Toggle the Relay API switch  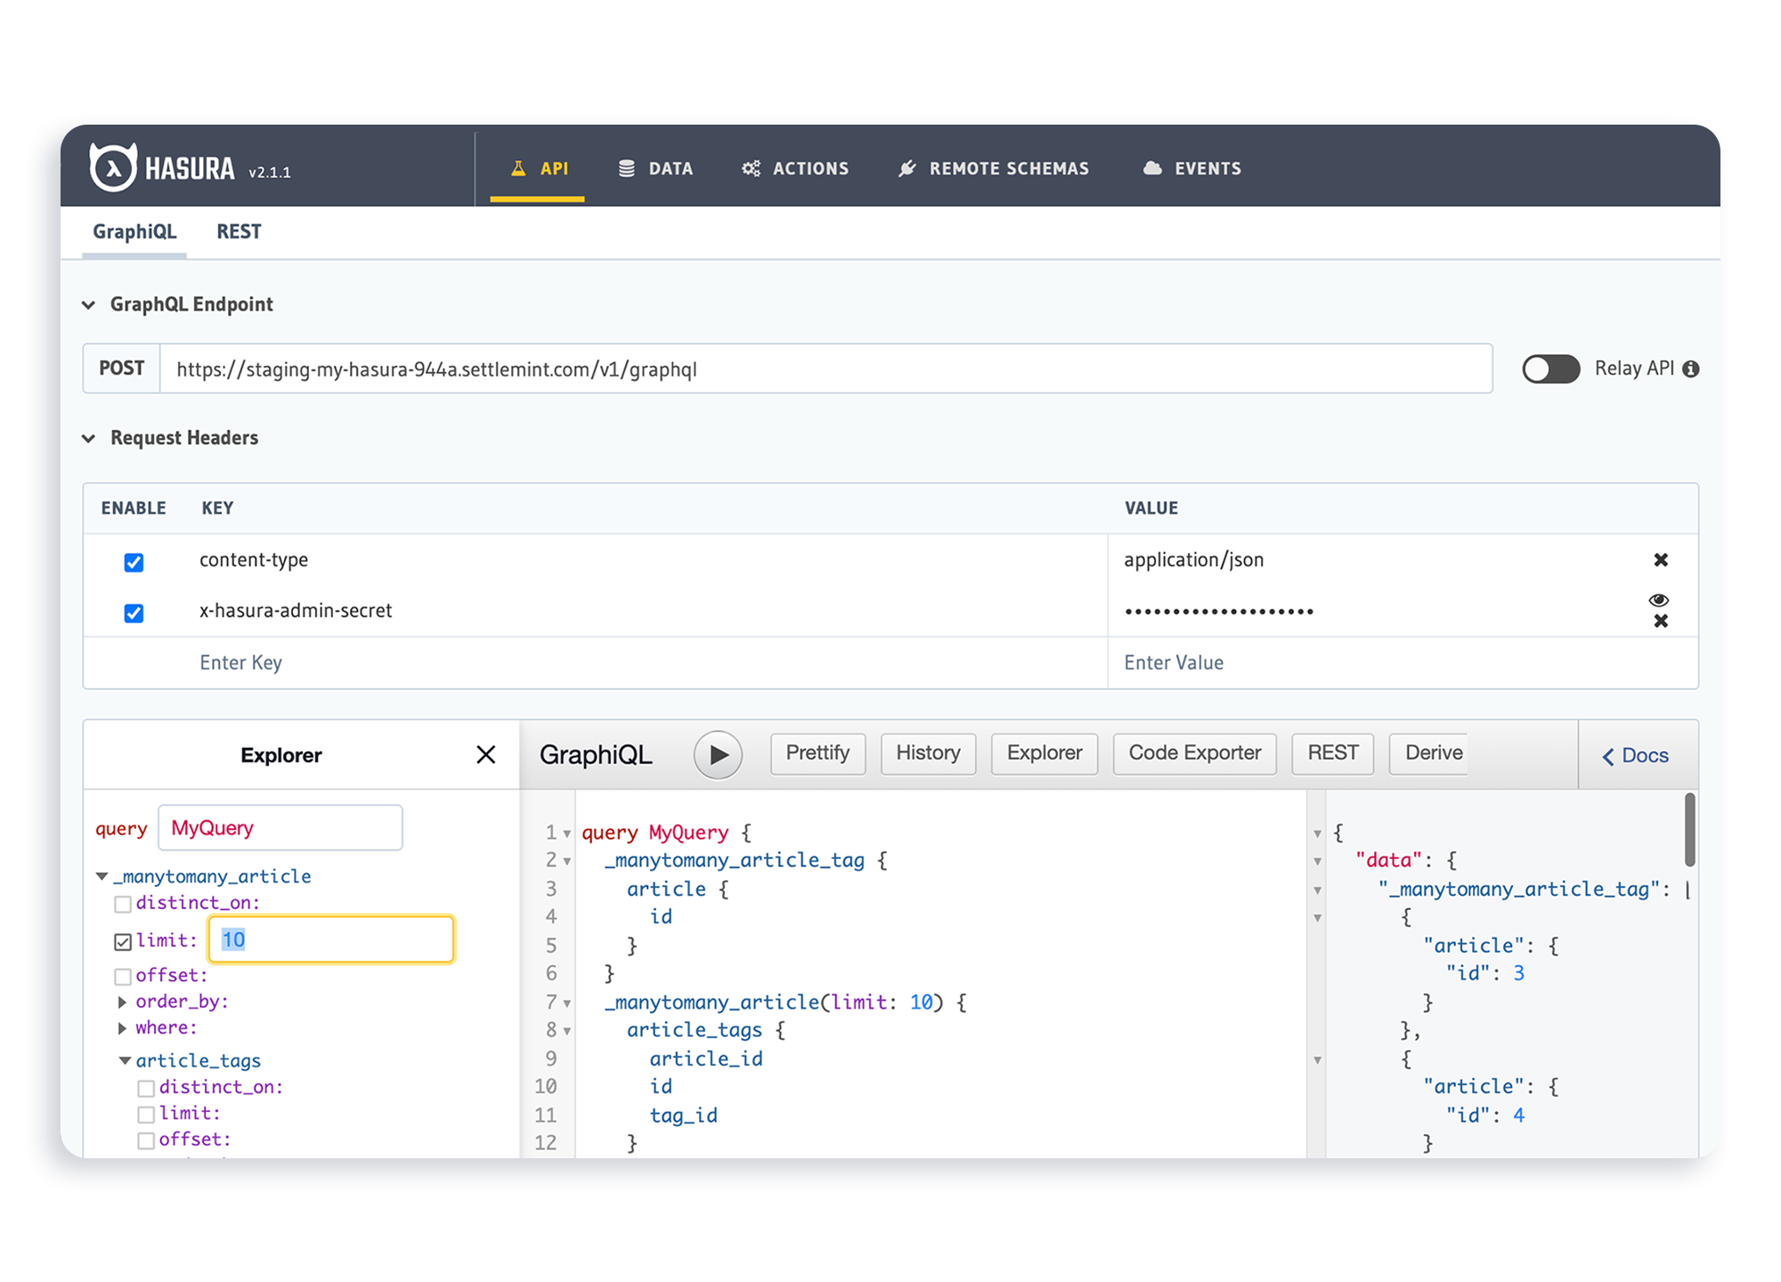pos(1550,369)
